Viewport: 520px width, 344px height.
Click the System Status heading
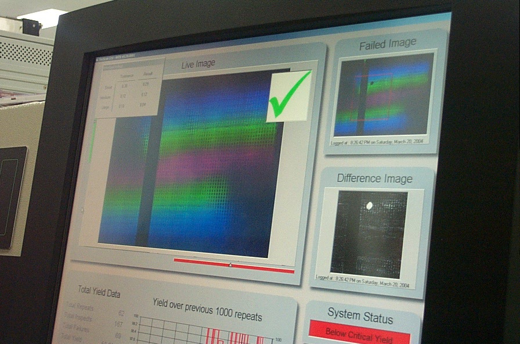(x=360, y=316)
